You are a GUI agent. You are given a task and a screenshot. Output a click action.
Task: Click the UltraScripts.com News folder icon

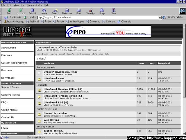pos(40,73)
